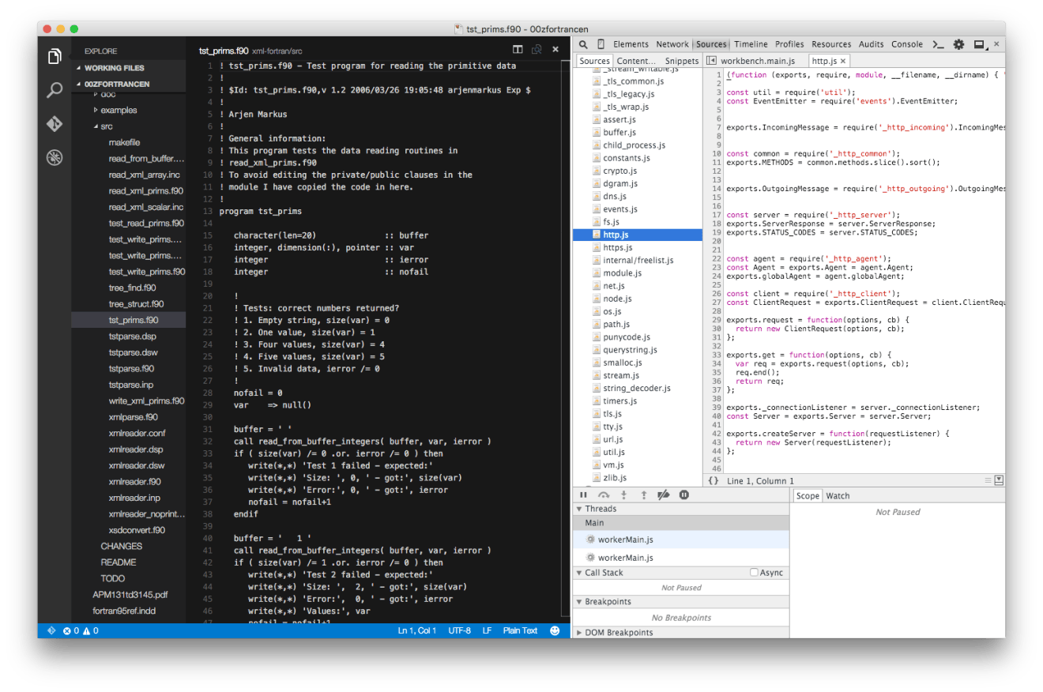
Task: Switch to the Elements tab in DevTools
Action: pyautogui.click(x=631, y=44)
